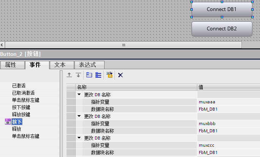Select the Connect DB1 button

click(x=222, y=9)
